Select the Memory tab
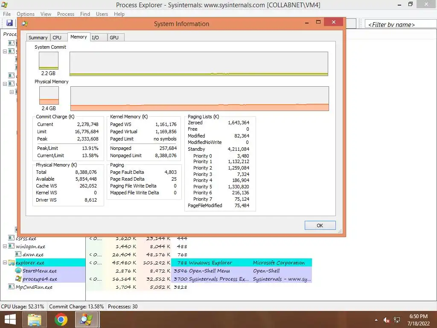437x328 pixels. 79,37
